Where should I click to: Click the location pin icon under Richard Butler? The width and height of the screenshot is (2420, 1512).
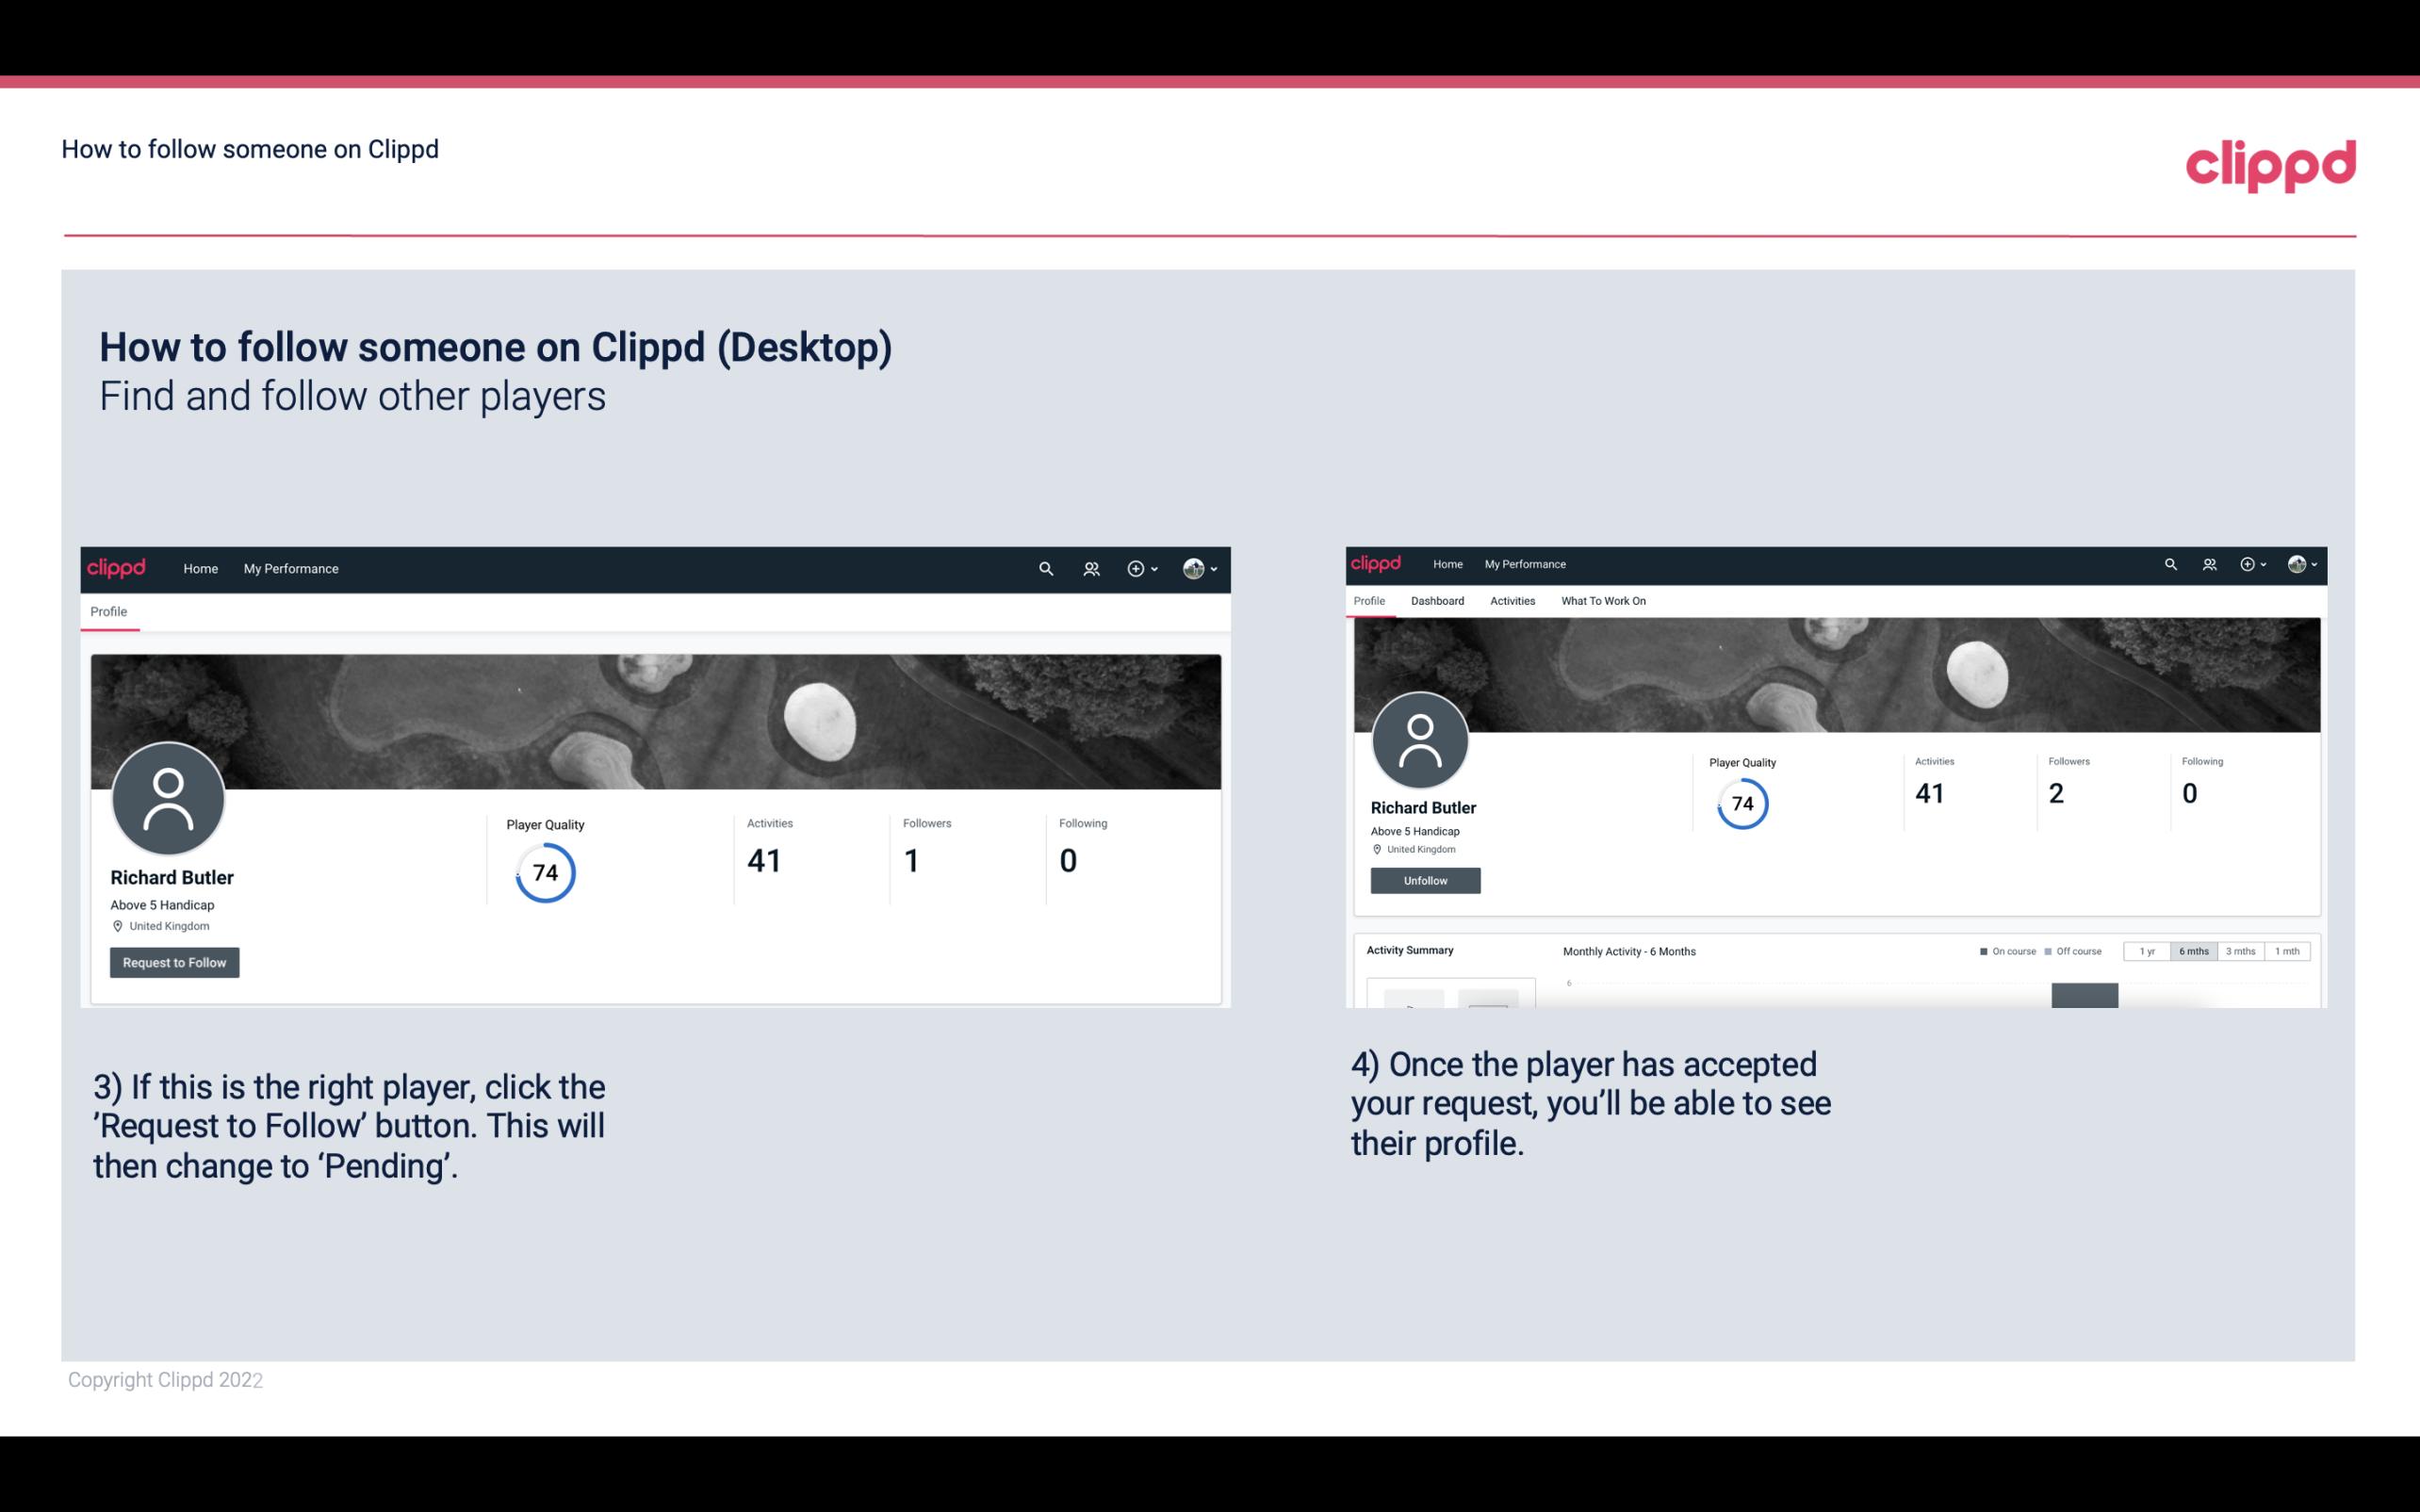tap(117, 925)
